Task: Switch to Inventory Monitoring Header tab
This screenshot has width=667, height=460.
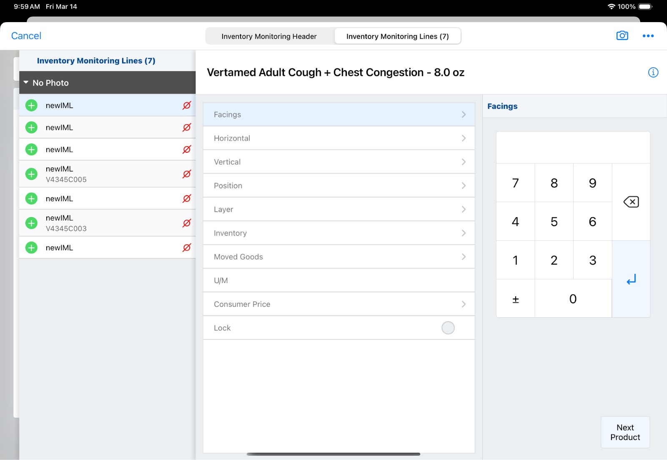Action: (269, 36)
